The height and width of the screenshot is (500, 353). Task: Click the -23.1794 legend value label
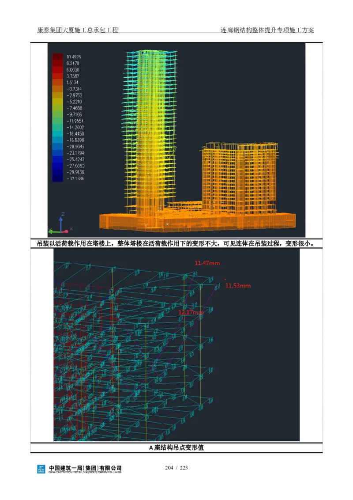75,153
